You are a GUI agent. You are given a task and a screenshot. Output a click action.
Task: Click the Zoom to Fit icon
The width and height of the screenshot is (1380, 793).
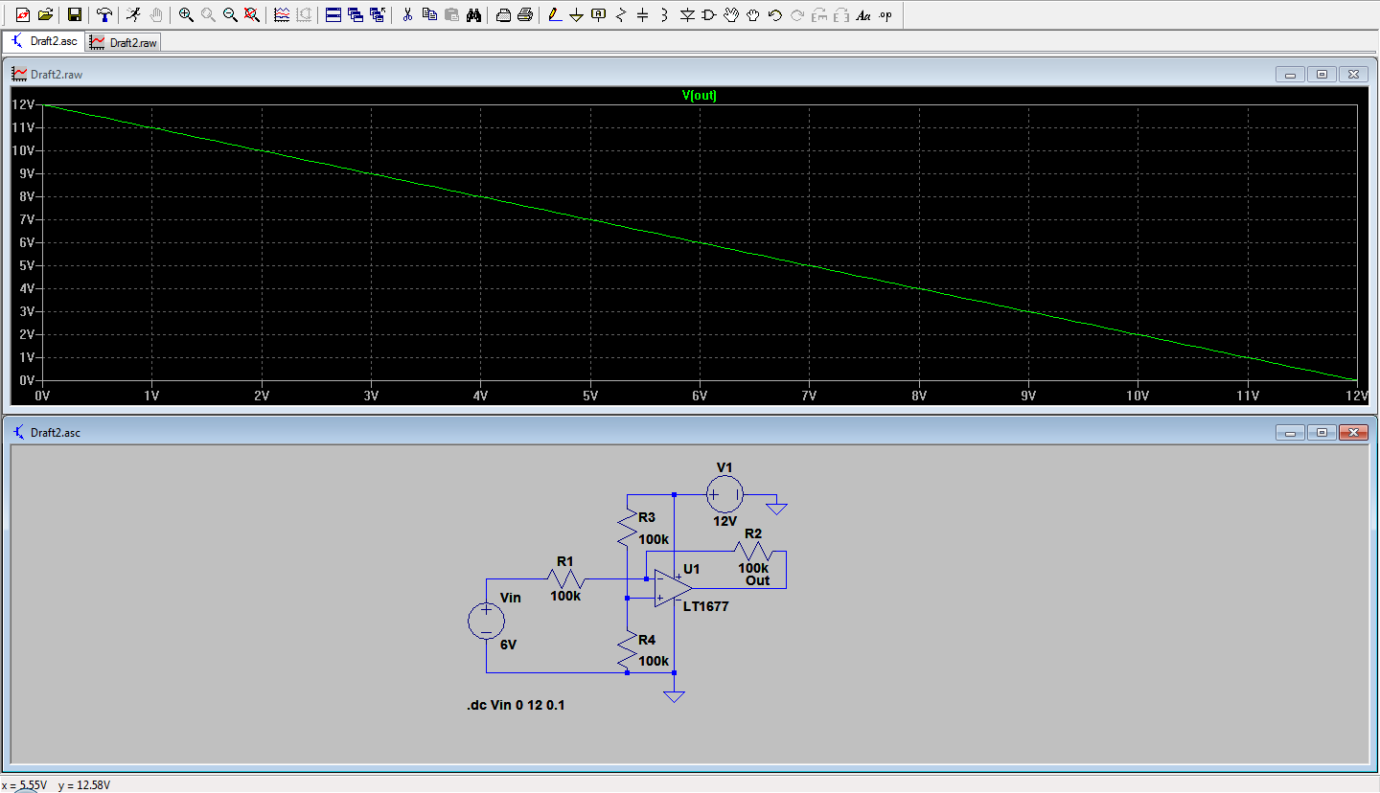(x=251, y=15)
